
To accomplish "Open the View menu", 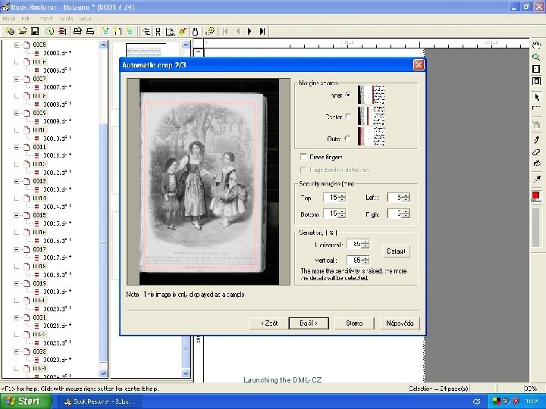I will coord(85,18).
